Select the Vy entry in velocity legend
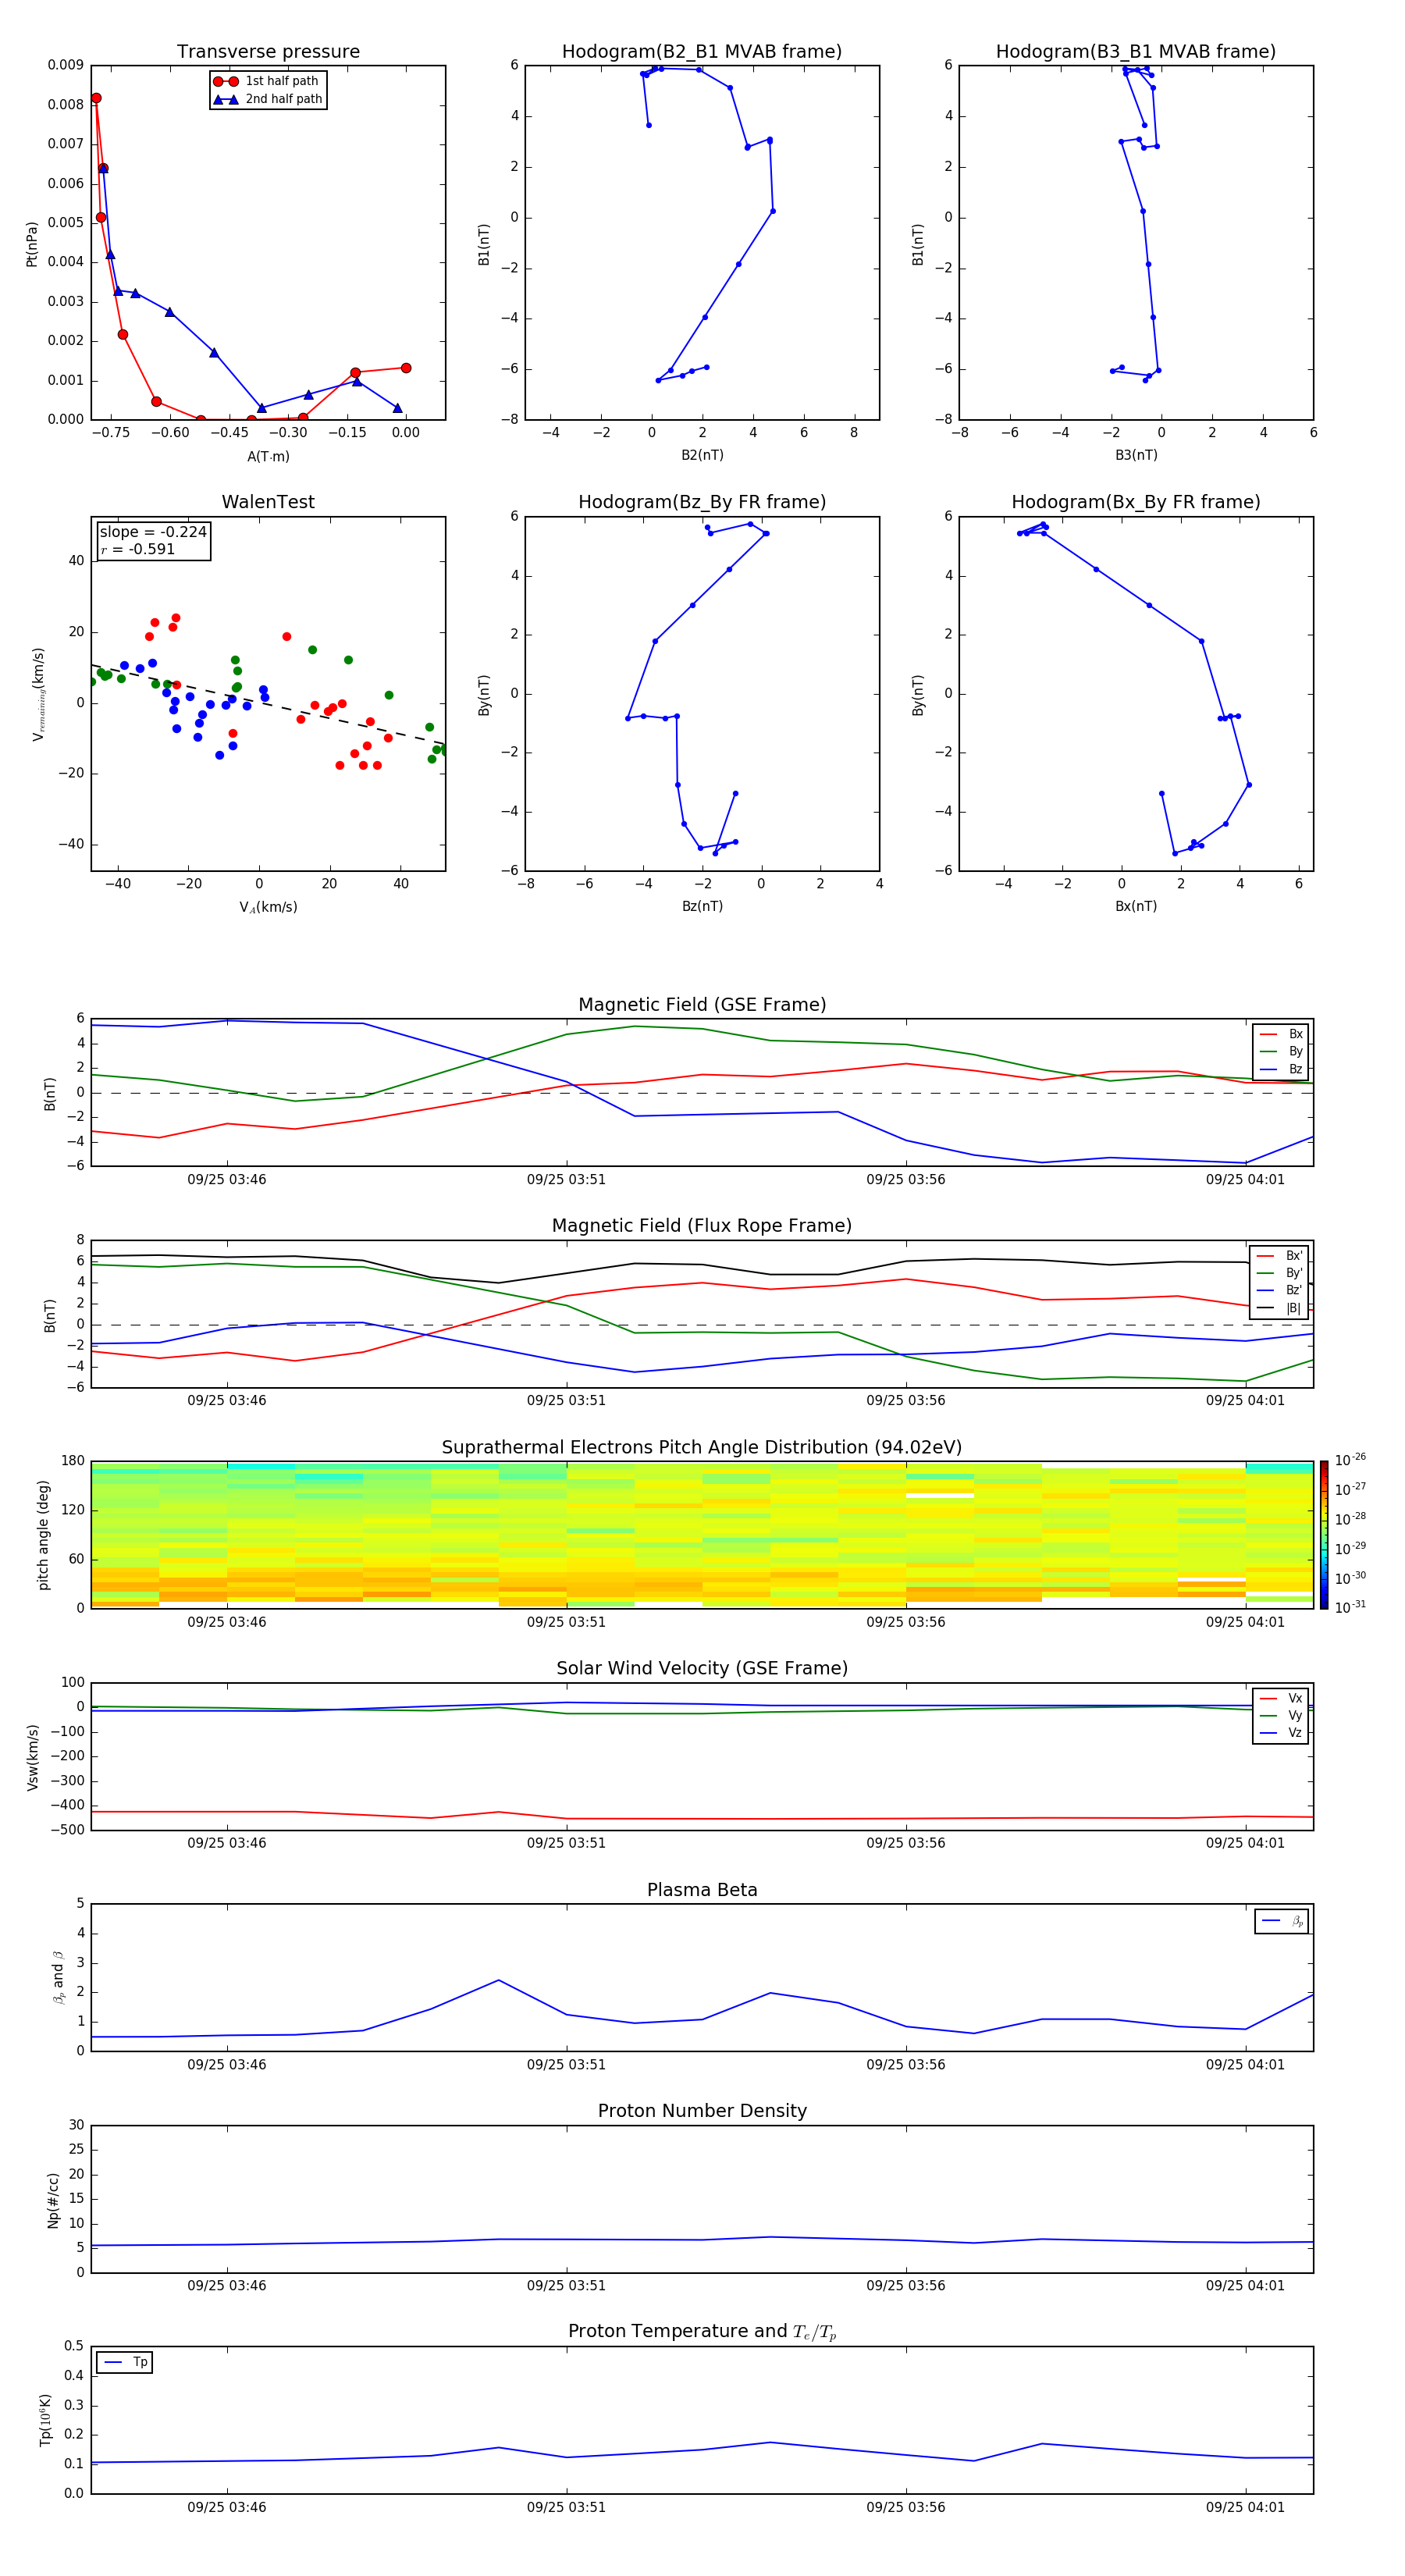Screen dimensions: 1405x2576 pos(1281,1716)
